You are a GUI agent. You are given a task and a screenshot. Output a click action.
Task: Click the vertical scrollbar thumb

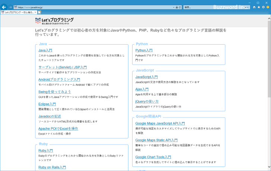pos(269,59)
